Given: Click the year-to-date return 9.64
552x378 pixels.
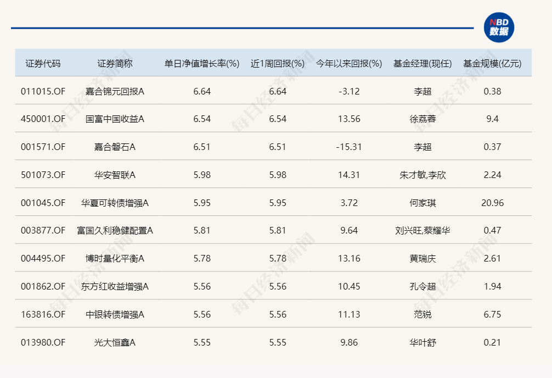Looking at the screenshot, I should tap(349, 230).
